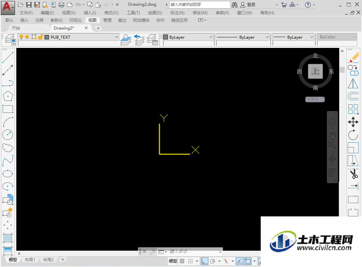Select the Ellipse tool
The height and width of the screenshot is (267, 362).
click(8, 174)
